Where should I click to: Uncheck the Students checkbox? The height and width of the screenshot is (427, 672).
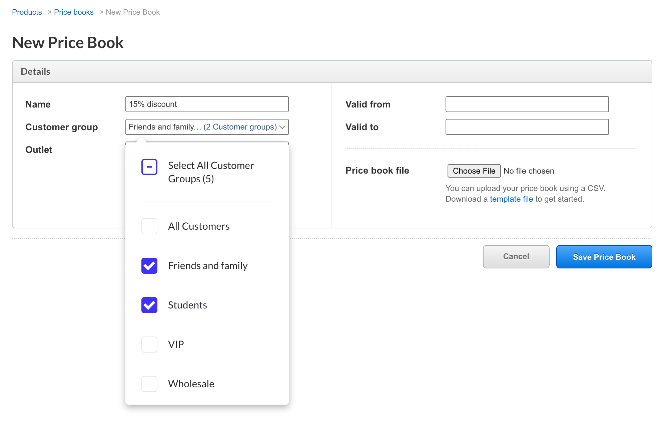tap(149, 305)
